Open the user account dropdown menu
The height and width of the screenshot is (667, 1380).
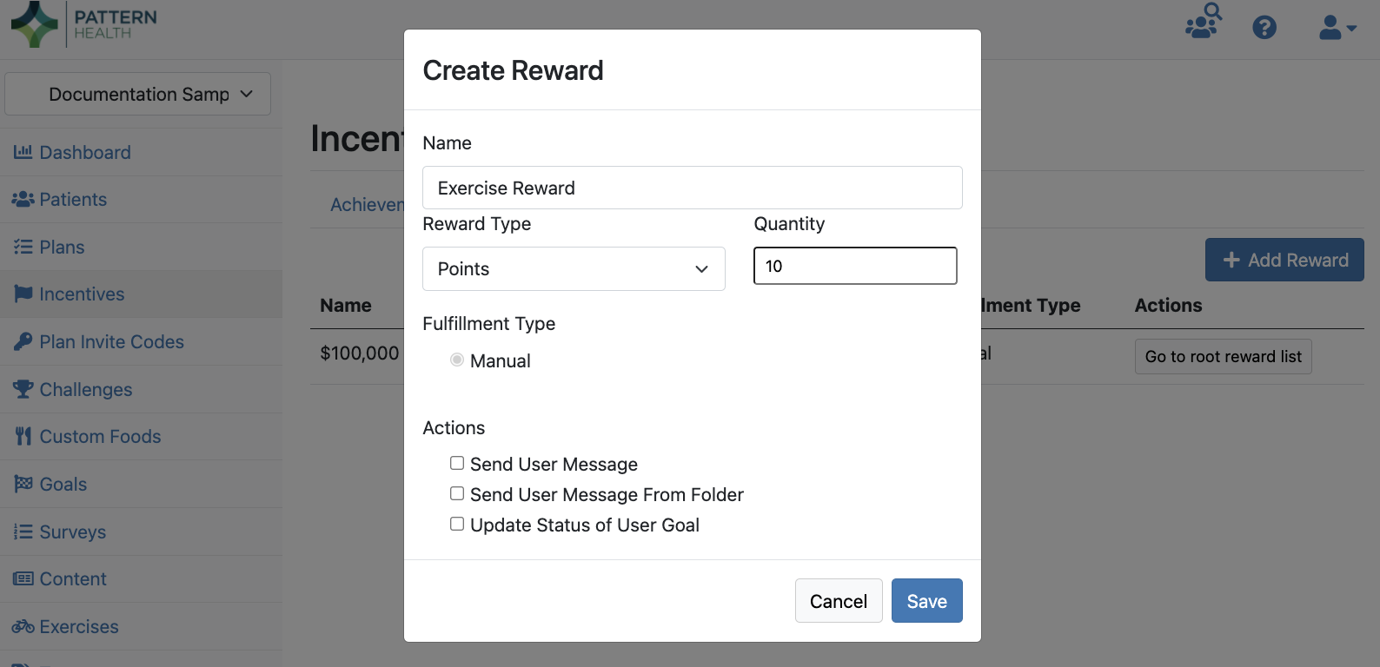tap(1337, 28)
